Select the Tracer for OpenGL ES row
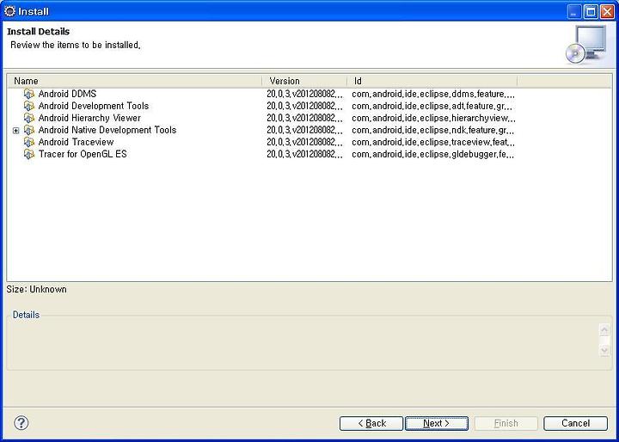 [309, 154]
